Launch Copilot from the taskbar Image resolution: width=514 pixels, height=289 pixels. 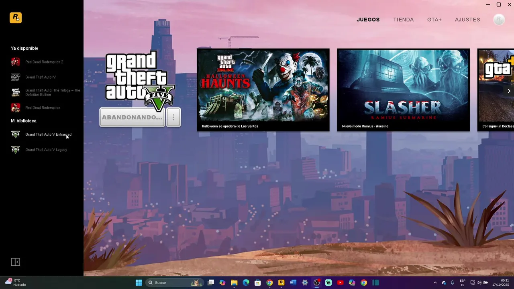[x=222, y=283]
